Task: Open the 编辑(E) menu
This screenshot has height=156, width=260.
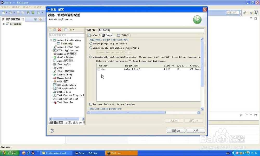Action: [x=16, y=7]
